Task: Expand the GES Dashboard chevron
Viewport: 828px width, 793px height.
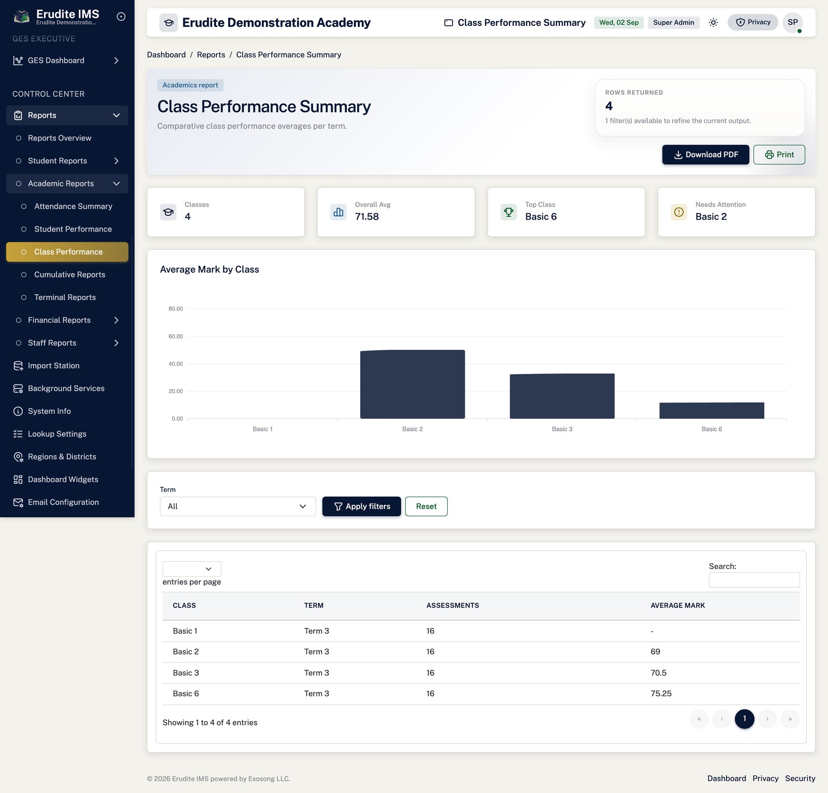Action: click(116, 61)
